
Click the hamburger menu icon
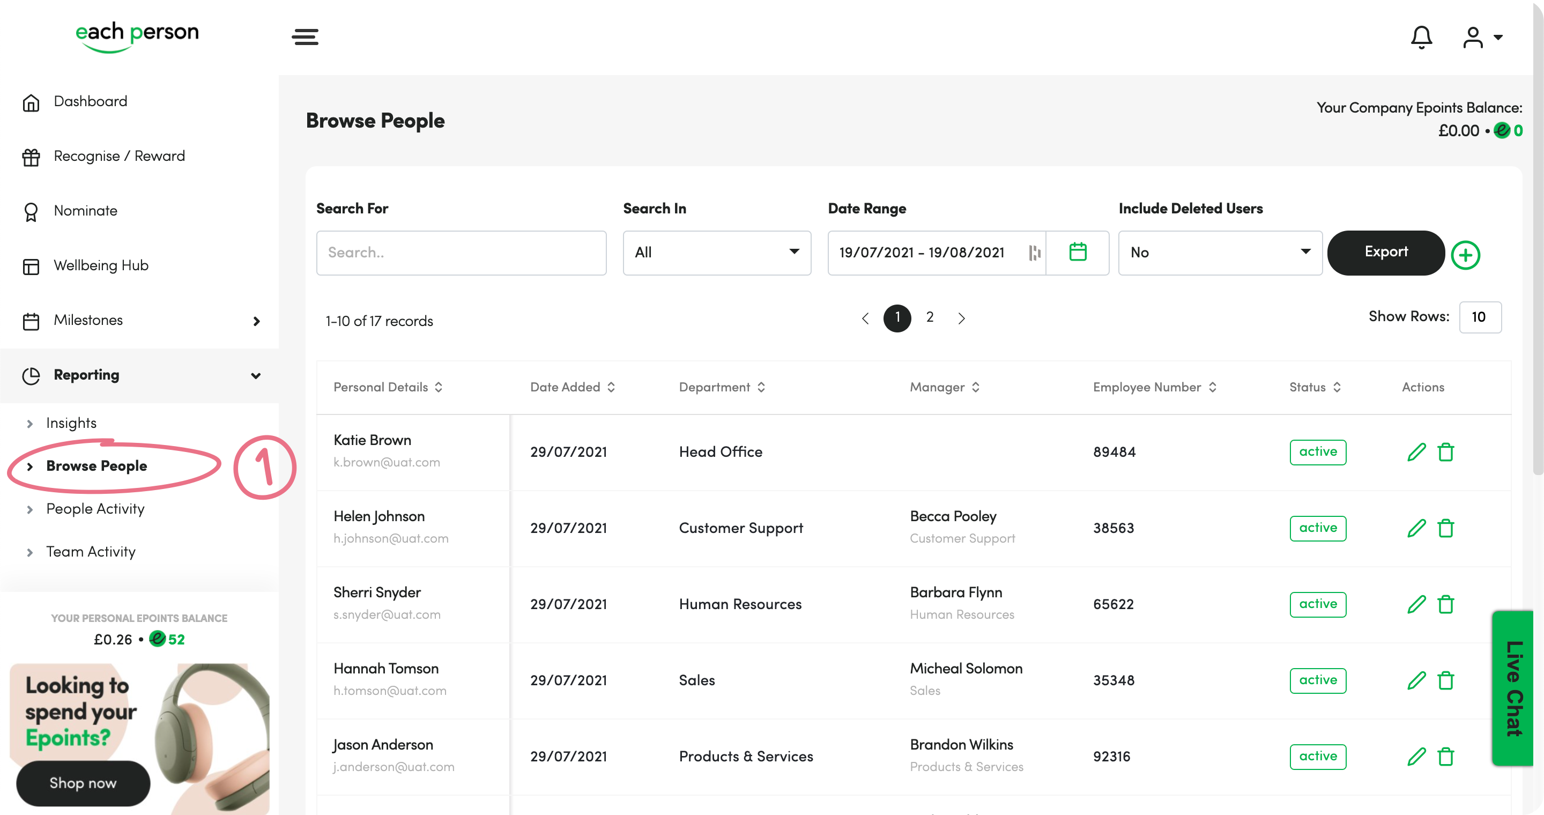click(x=305, y=37)
